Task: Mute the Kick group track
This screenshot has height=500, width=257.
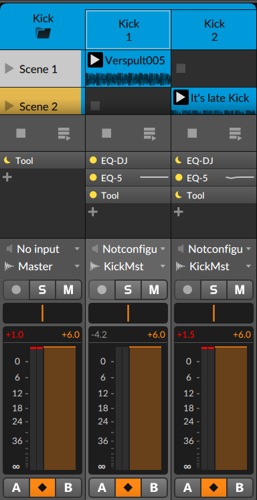Action: click(69, 289)
